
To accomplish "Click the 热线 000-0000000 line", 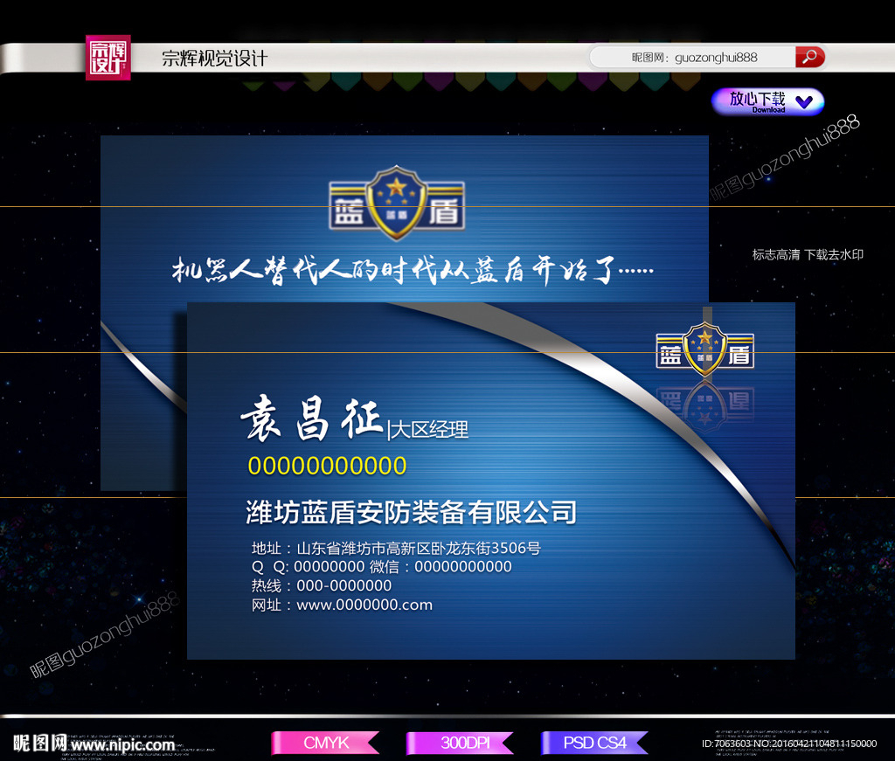I will pos(322,586).
